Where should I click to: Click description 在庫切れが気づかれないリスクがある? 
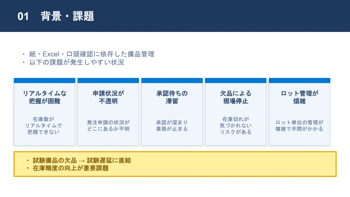tap(236, 126)
